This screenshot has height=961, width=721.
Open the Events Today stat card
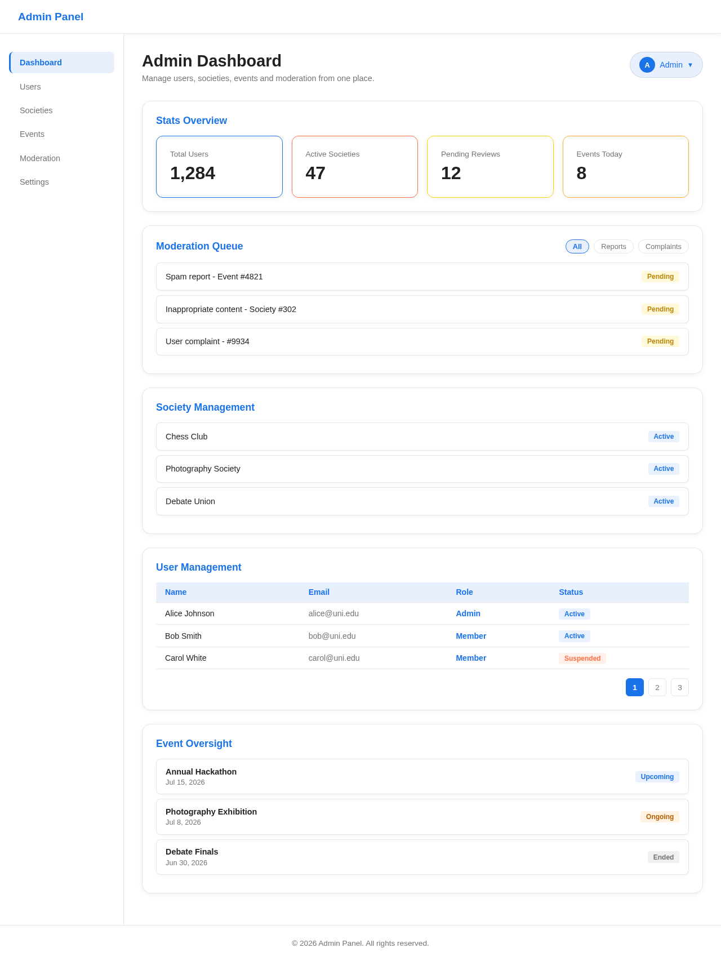626,167
